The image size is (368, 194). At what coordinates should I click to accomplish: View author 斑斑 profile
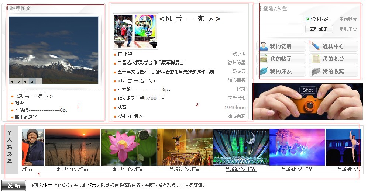point(241,89)
